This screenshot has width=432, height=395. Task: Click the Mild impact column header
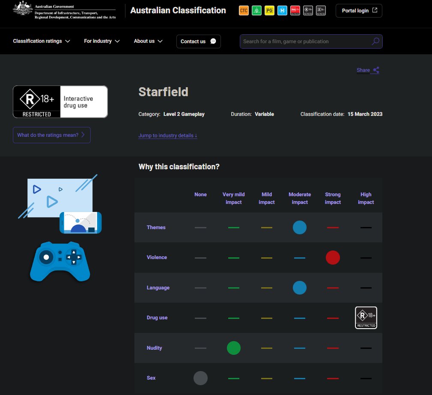tap(266, 198)
